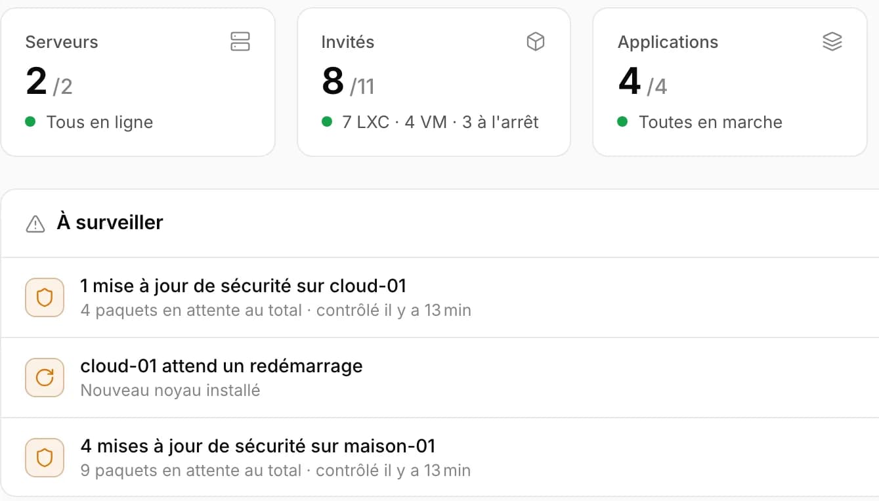The image size is (879, 501).
Task: Open the Applications card title
Action: click(668, 42)
